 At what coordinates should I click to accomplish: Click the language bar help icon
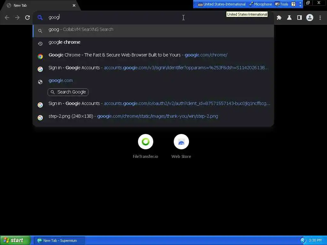(293, 4)
